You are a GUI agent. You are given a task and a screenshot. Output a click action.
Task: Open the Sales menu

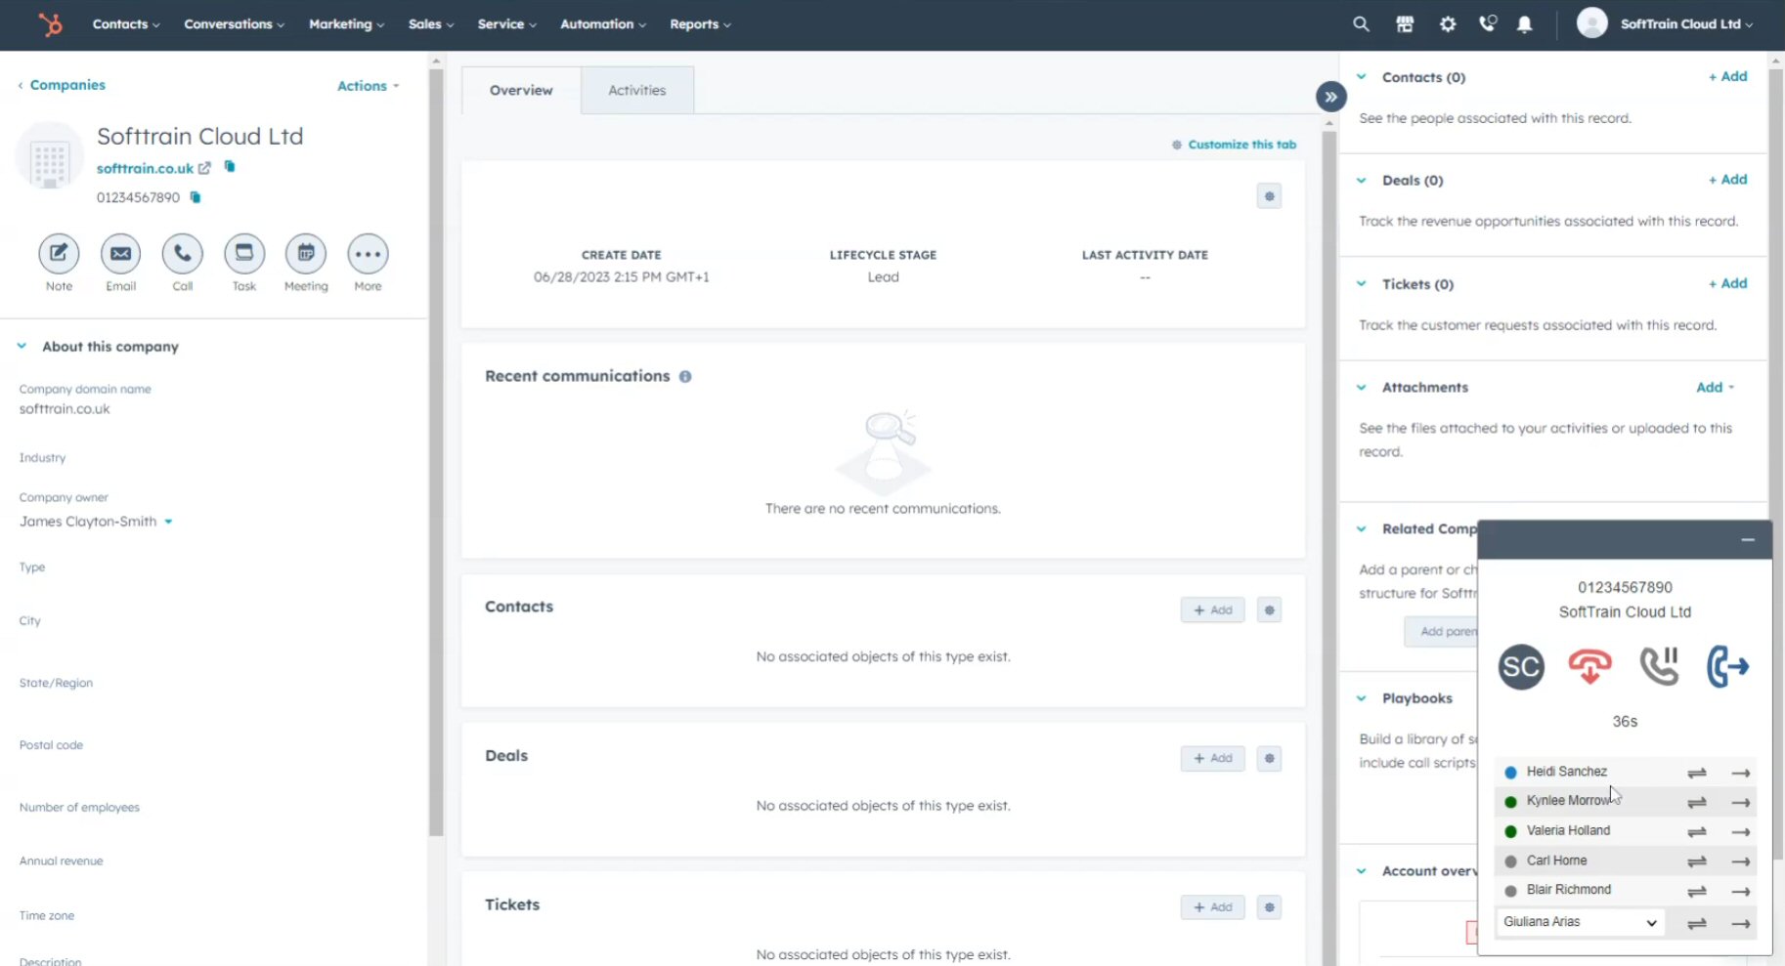(x=430, y=23)
